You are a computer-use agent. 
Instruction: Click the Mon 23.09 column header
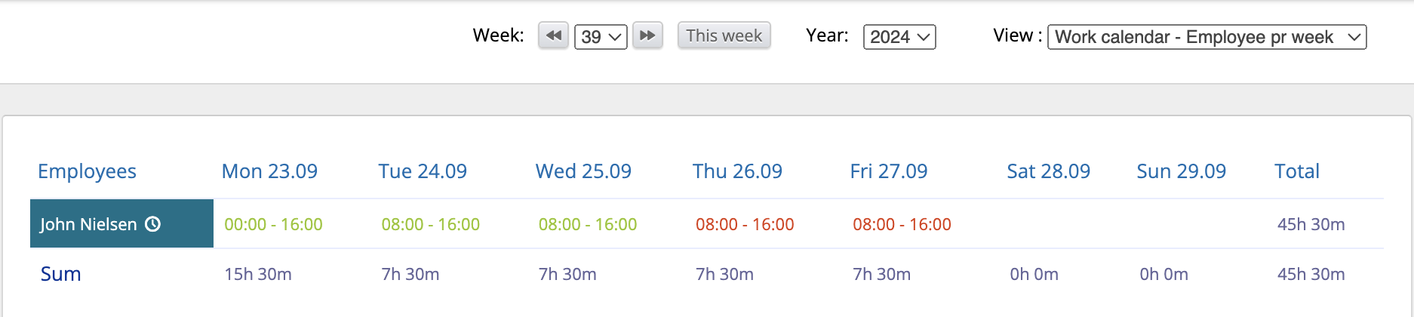pyautogui.click(x=269, y=171)
